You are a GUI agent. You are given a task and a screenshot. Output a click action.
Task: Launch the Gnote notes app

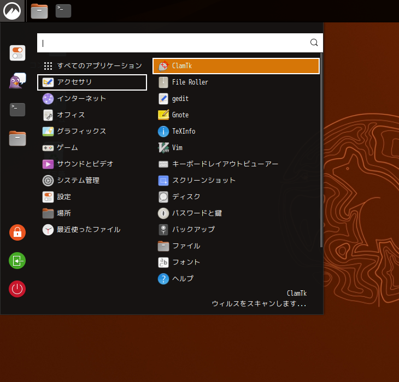click(236, 115)
